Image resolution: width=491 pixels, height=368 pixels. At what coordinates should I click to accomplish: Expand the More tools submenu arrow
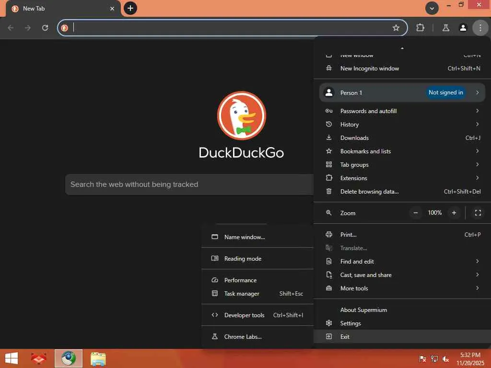pyautogui.click(x=477, y=288)
